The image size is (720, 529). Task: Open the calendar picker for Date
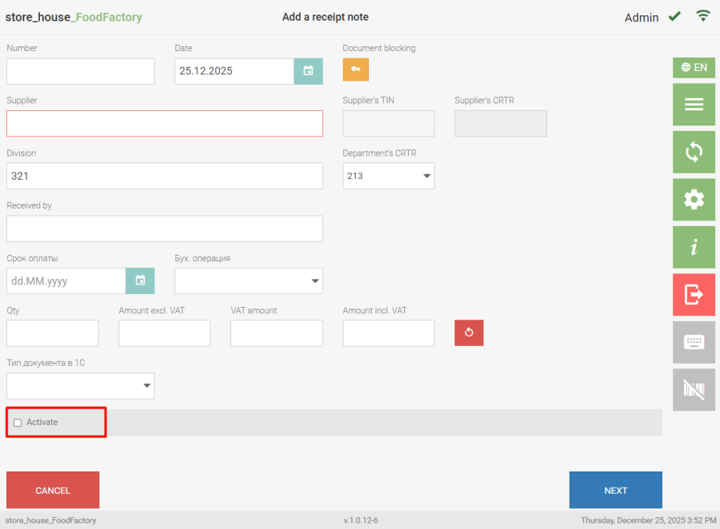tap(308, 71)
